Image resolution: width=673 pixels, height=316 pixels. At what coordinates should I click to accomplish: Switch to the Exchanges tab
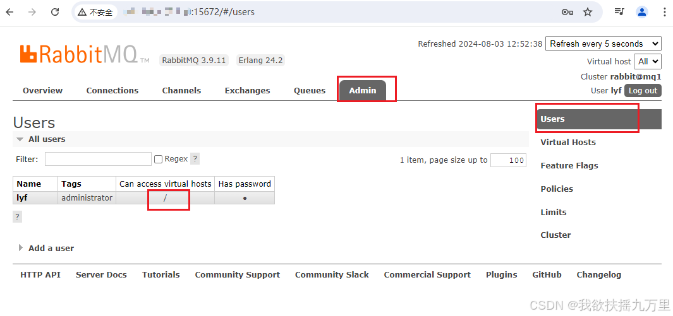(247, 90)
